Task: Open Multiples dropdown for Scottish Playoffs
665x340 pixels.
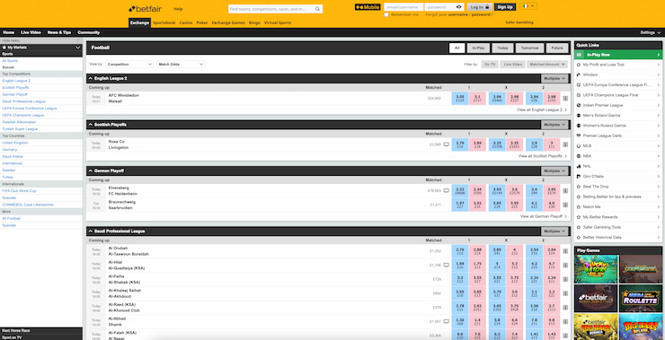Action: tap(554, 125)
